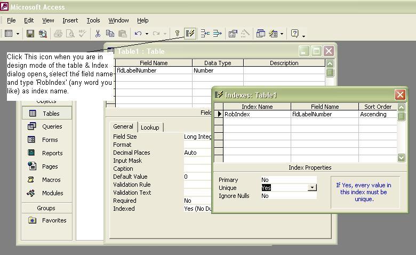Click the Undo arrow icon
The width and height of the screenshot is (416, 255).
(138, 34)
